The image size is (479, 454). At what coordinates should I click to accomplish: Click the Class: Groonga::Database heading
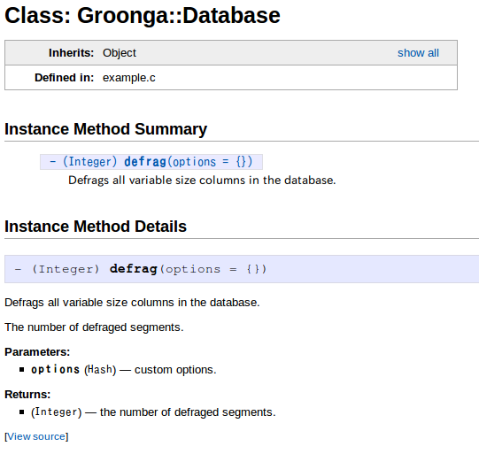click(143, 16)
